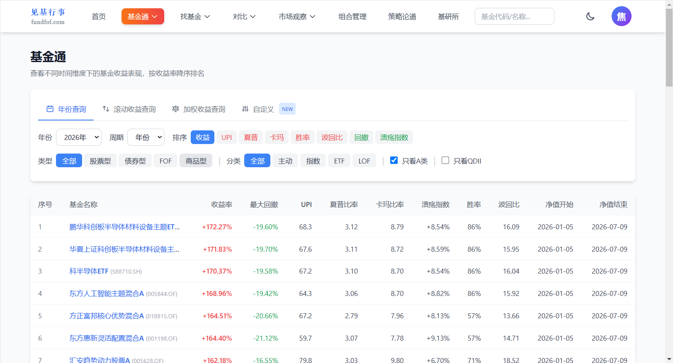Open 东方人工智能主题混合A fund link
Image resolution: width=673 pixels, height=363 pixels.
(107, 293)
